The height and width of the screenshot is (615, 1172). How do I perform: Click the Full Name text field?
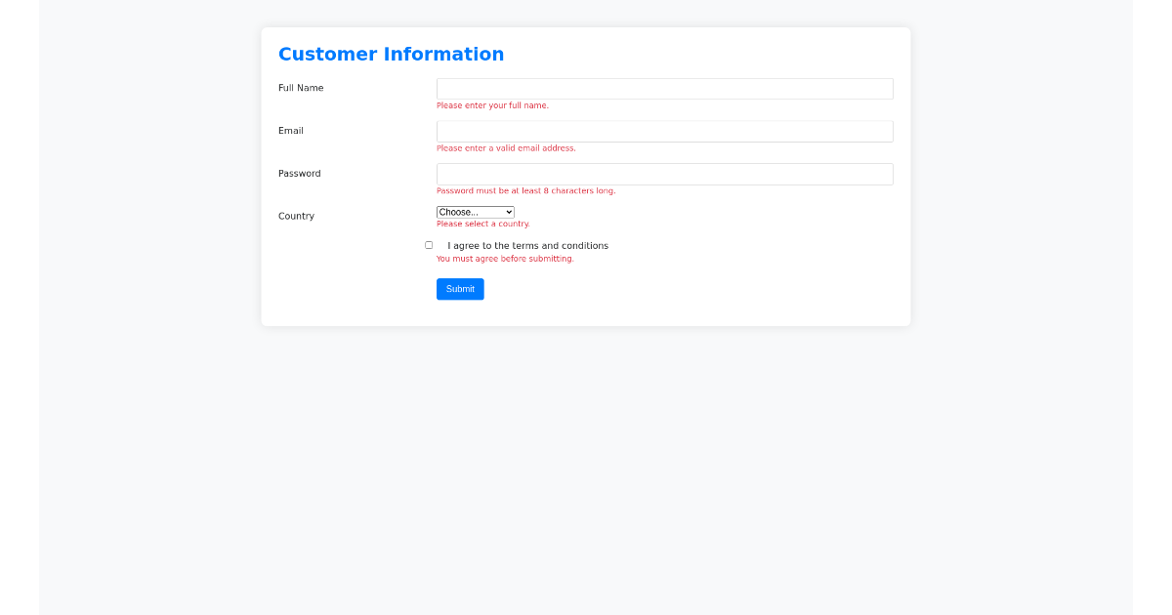[664, 89]
